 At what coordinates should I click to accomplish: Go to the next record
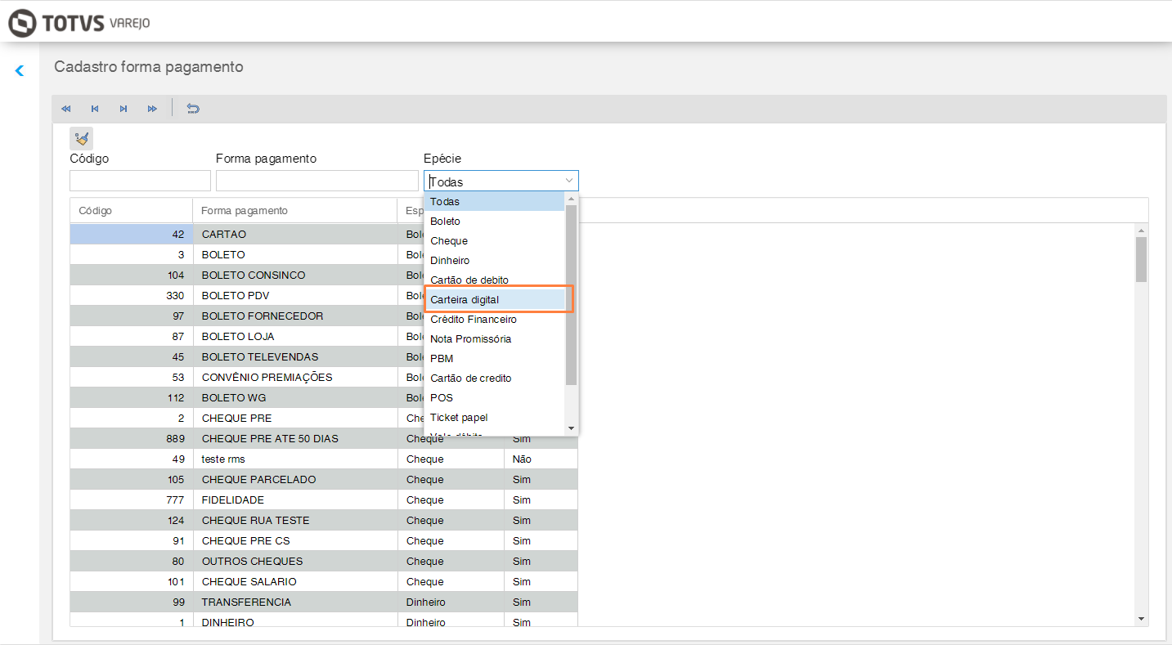[123, 109]
